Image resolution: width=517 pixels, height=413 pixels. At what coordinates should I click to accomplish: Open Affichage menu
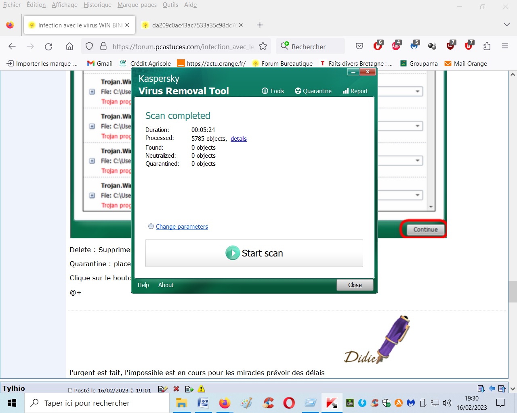pyautogui.click(x=65, y=5)
